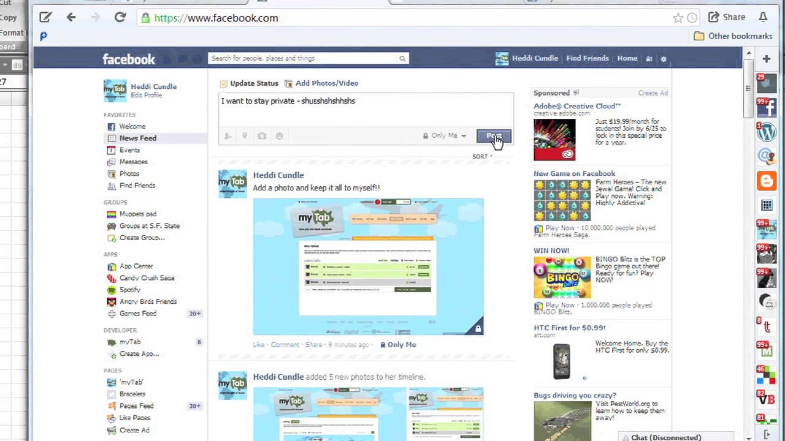Select Update Status tab
The height and width of the screenshot is (441, 785).
pos(249,83)
